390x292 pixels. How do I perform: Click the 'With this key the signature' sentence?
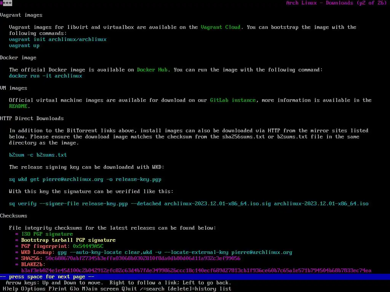click(x=91, y=192)
